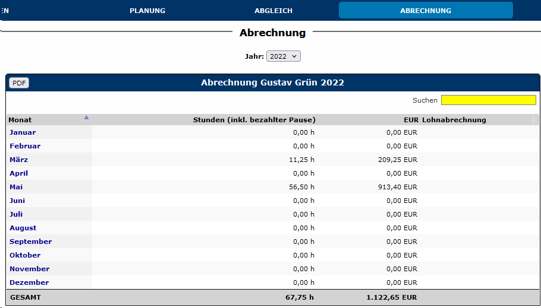Open the Mai month link
The image size is (541, 308).
point(16,187)
